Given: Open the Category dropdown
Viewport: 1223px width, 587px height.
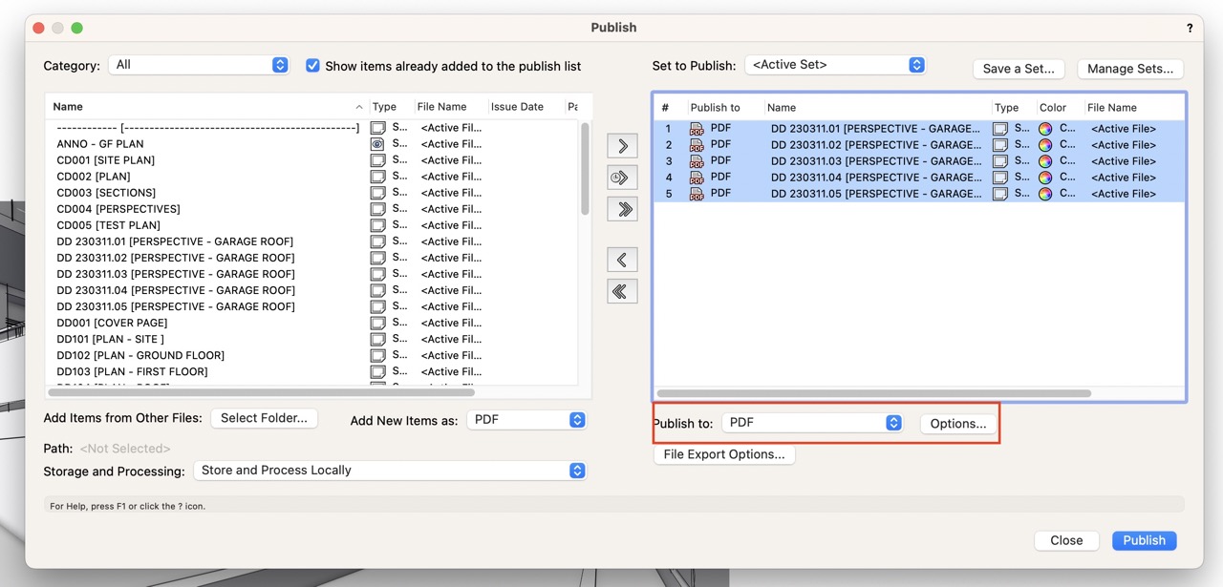Looking at the screenshot, I should pyautogui.click(x=199, y=65).
